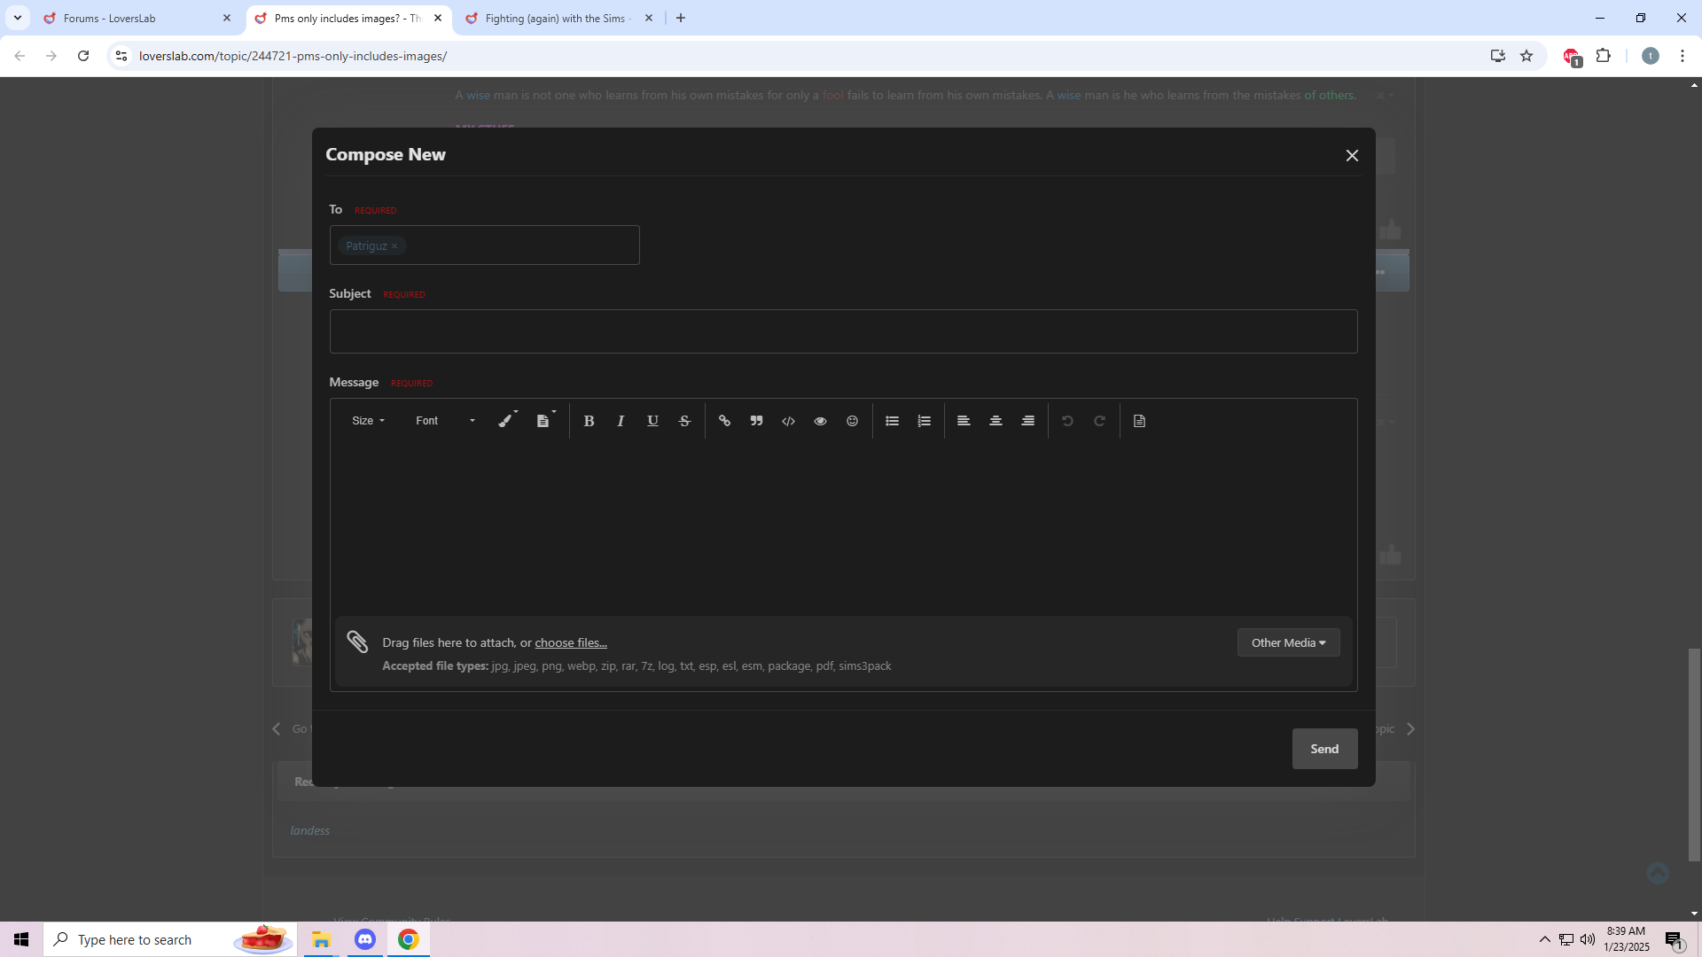The width and height of the screenshot is (1702, 957).
Task: Insert a bulleted list
Action: [x=892, y=421]
